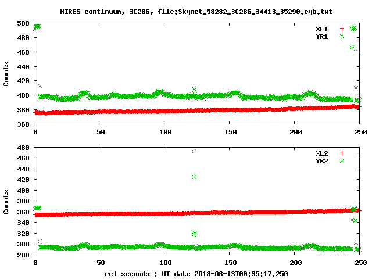Click the Counts label of the XL2/YR2 plot
The width and height of the screenshot is (372, 279).
(x=6, y=202)
